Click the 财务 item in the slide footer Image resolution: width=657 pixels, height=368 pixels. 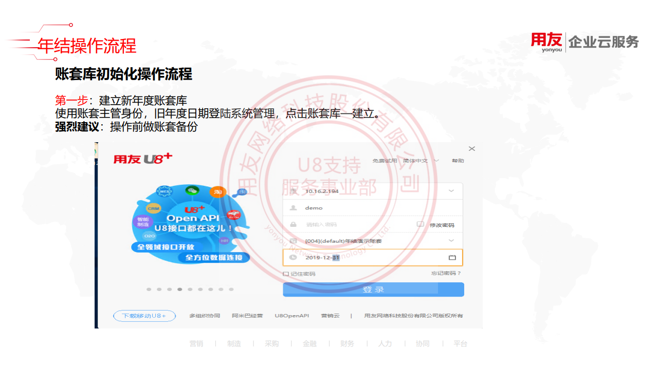(347, 344)
